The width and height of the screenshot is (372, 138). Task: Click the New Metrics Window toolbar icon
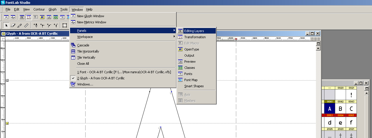(x=13, y=17)
